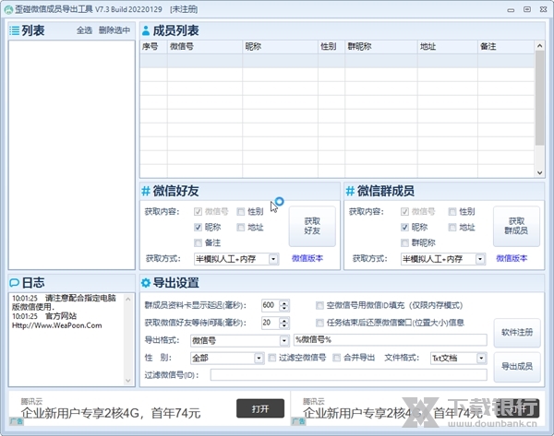Viewport: 554px width, 436px height.
Task: Click the 过滤微信号(ID) input field
Action: click(x=348, y=375)
